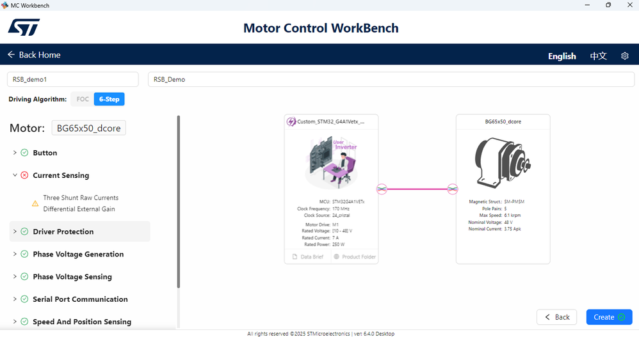639x337 pixels.
Task: Click BG65x50_dcore motor card title
Action: pos(503,121)
